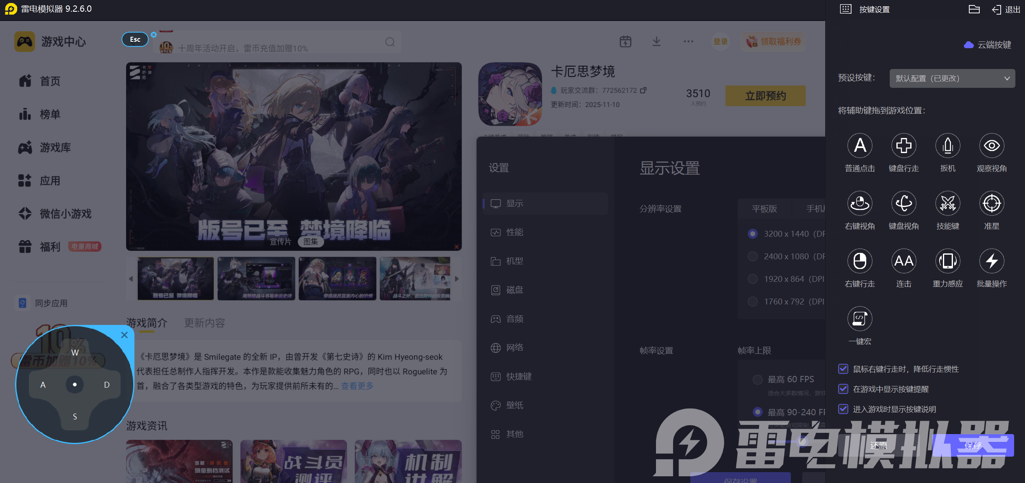Uncheck 鼠标右键行走时，降低行走惯性 option
1025x483 pixels.
(x=843, y=369)
